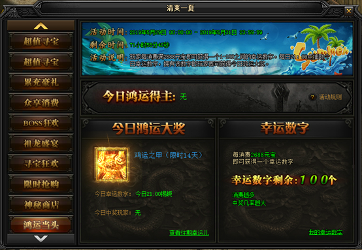Click the 鸿运之甲 armor reward icon
Screen dimensions: 362x250
click(x=112, y=164)
